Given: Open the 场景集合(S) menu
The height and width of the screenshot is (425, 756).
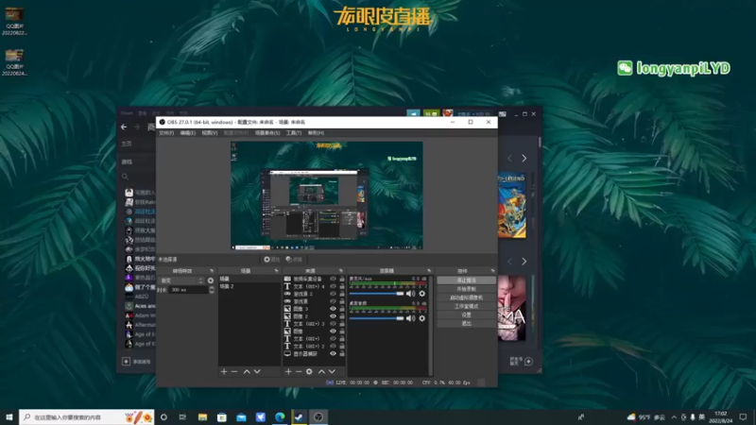Looking at the screenshot, I should (x=267, y=132).
